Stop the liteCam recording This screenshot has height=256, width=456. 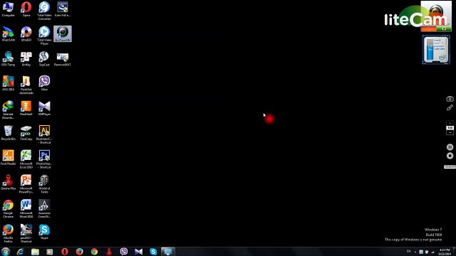[x=450, y=156]
